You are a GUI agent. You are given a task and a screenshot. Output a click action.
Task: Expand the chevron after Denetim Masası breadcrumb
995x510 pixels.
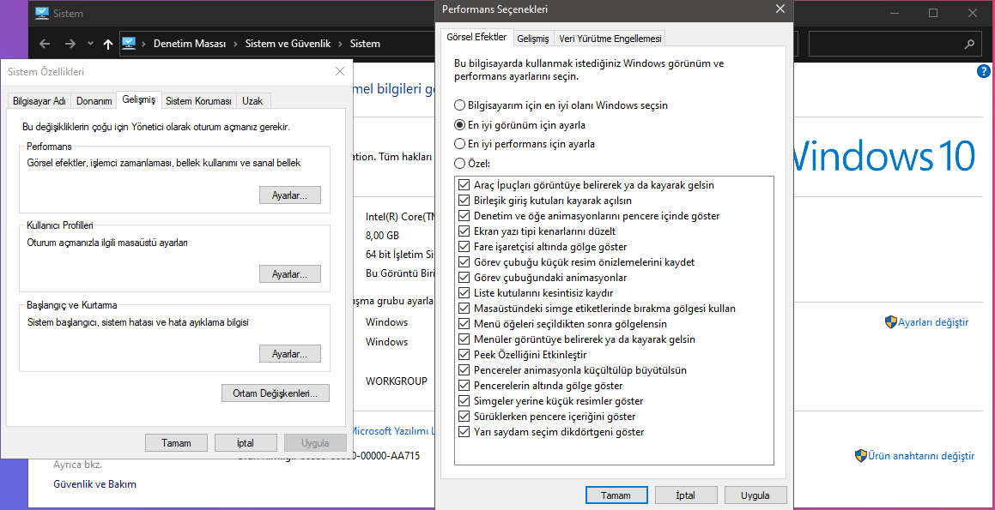tap(235, 44)
